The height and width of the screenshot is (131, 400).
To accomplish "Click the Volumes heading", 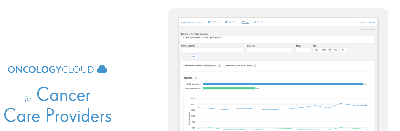I will 188,78.
